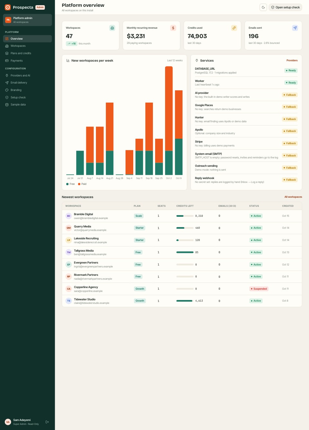Click the bar chart icon beside New workspaces
Viewport: 309px width, 430px height.
pos(68,60)
